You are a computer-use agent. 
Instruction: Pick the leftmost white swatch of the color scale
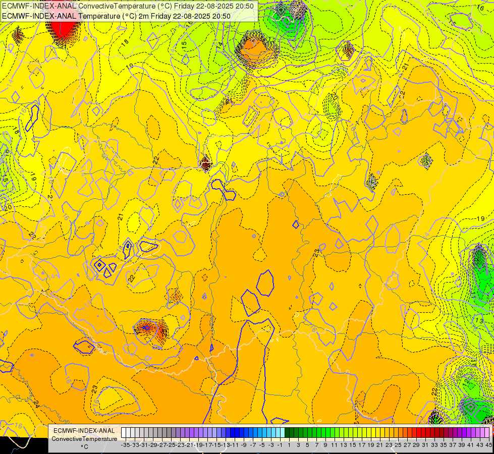(124, 433)
